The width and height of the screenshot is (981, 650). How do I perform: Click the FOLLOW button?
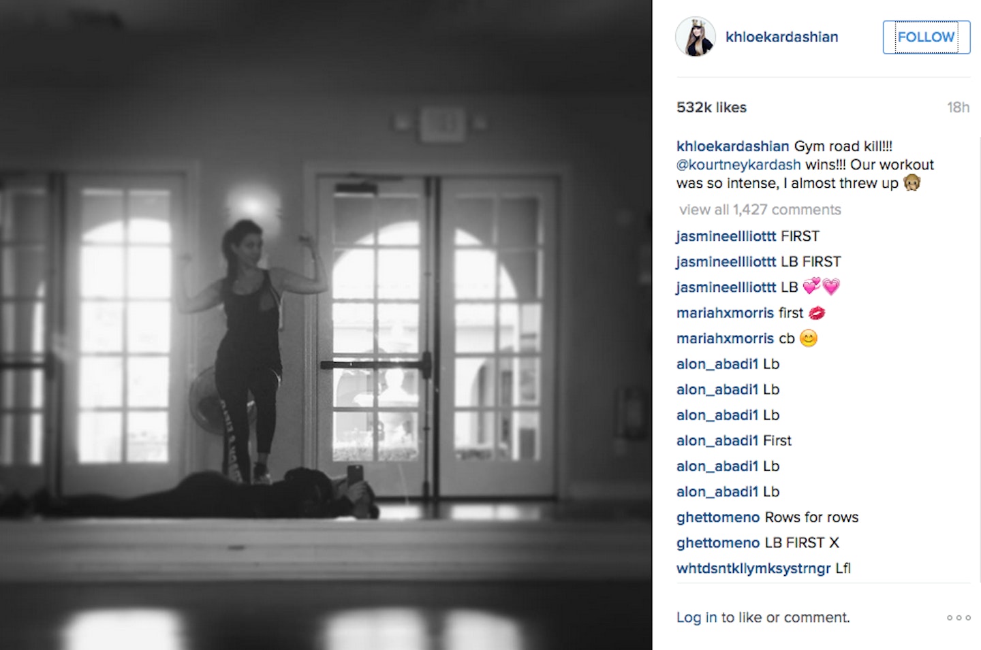point(926,37)
